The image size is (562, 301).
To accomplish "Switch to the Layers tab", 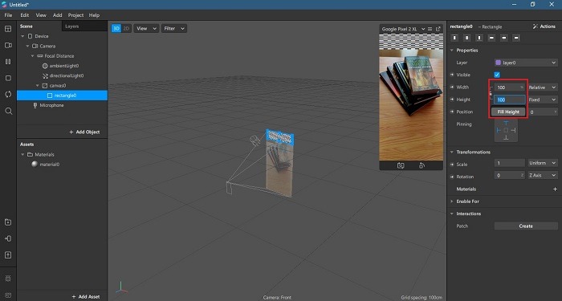I will pyautogui.click(x=72, y=26).
